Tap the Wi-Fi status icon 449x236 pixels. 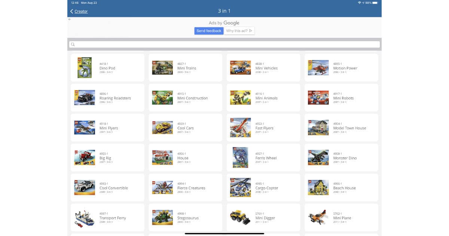pos(359,3)
